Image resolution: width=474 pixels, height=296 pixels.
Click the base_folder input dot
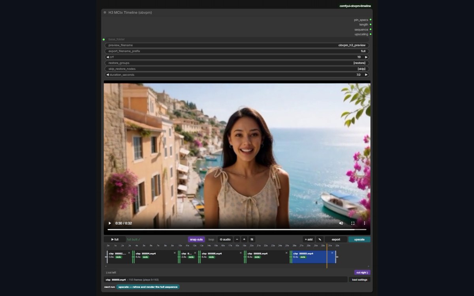pos(103,39)
